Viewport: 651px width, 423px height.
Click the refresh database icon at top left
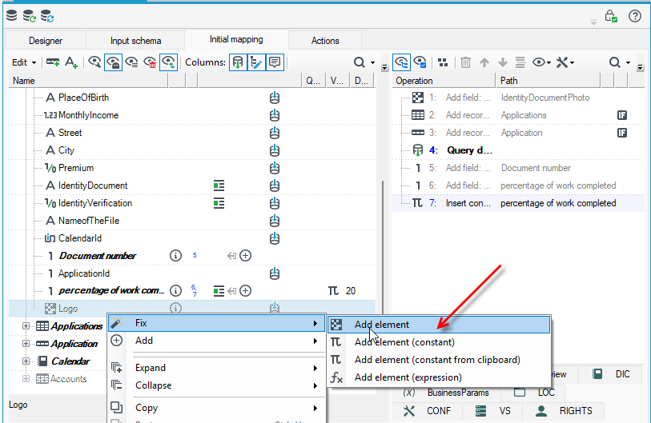click(30, 16)
